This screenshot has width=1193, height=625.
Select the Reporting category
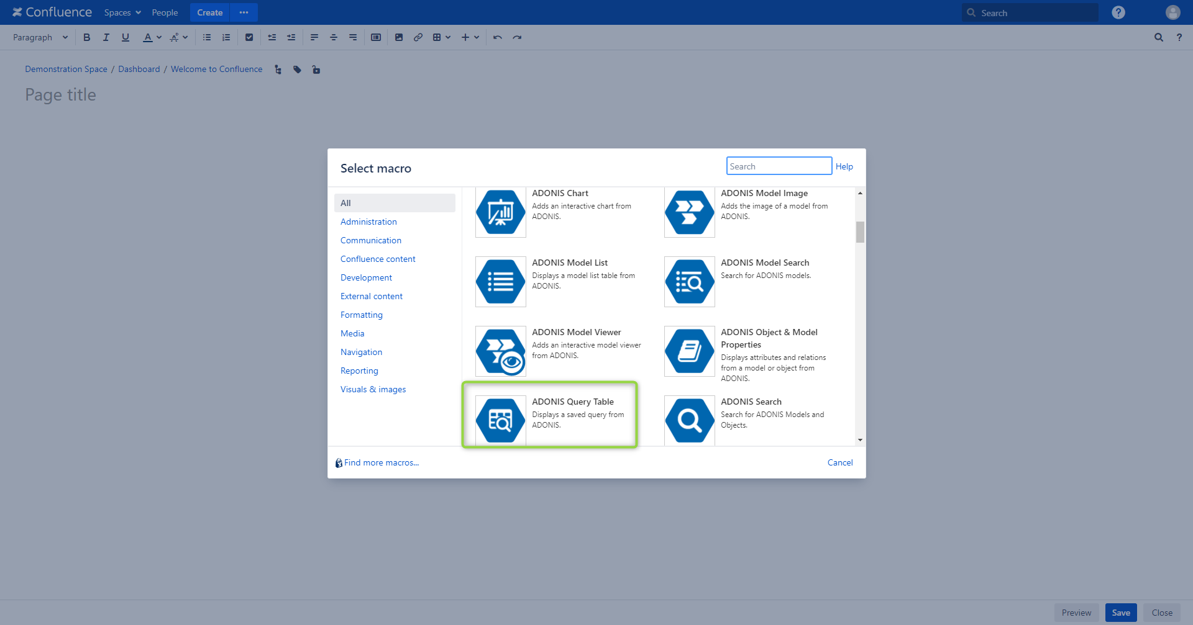coord(359,371)
